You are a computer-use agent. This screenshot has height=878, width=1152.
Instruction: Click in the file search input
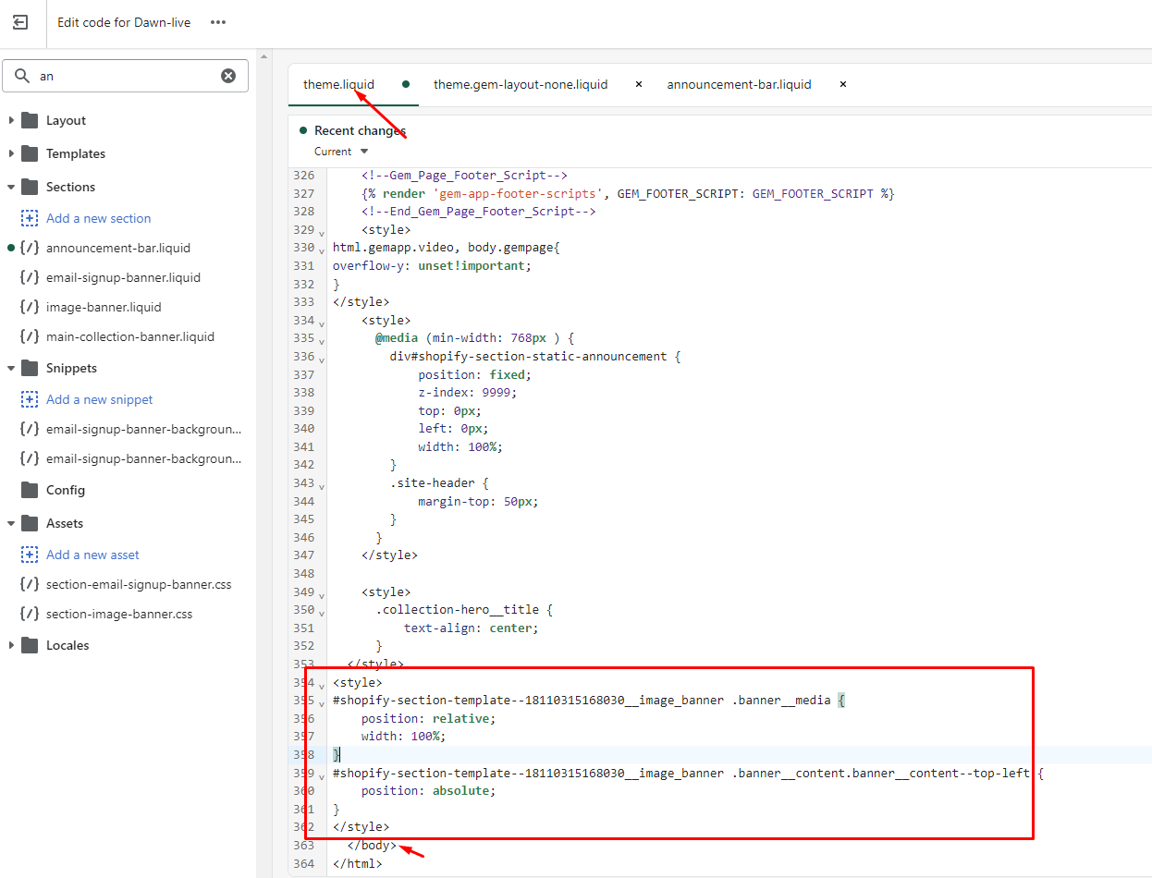click(x=125, y=76)
